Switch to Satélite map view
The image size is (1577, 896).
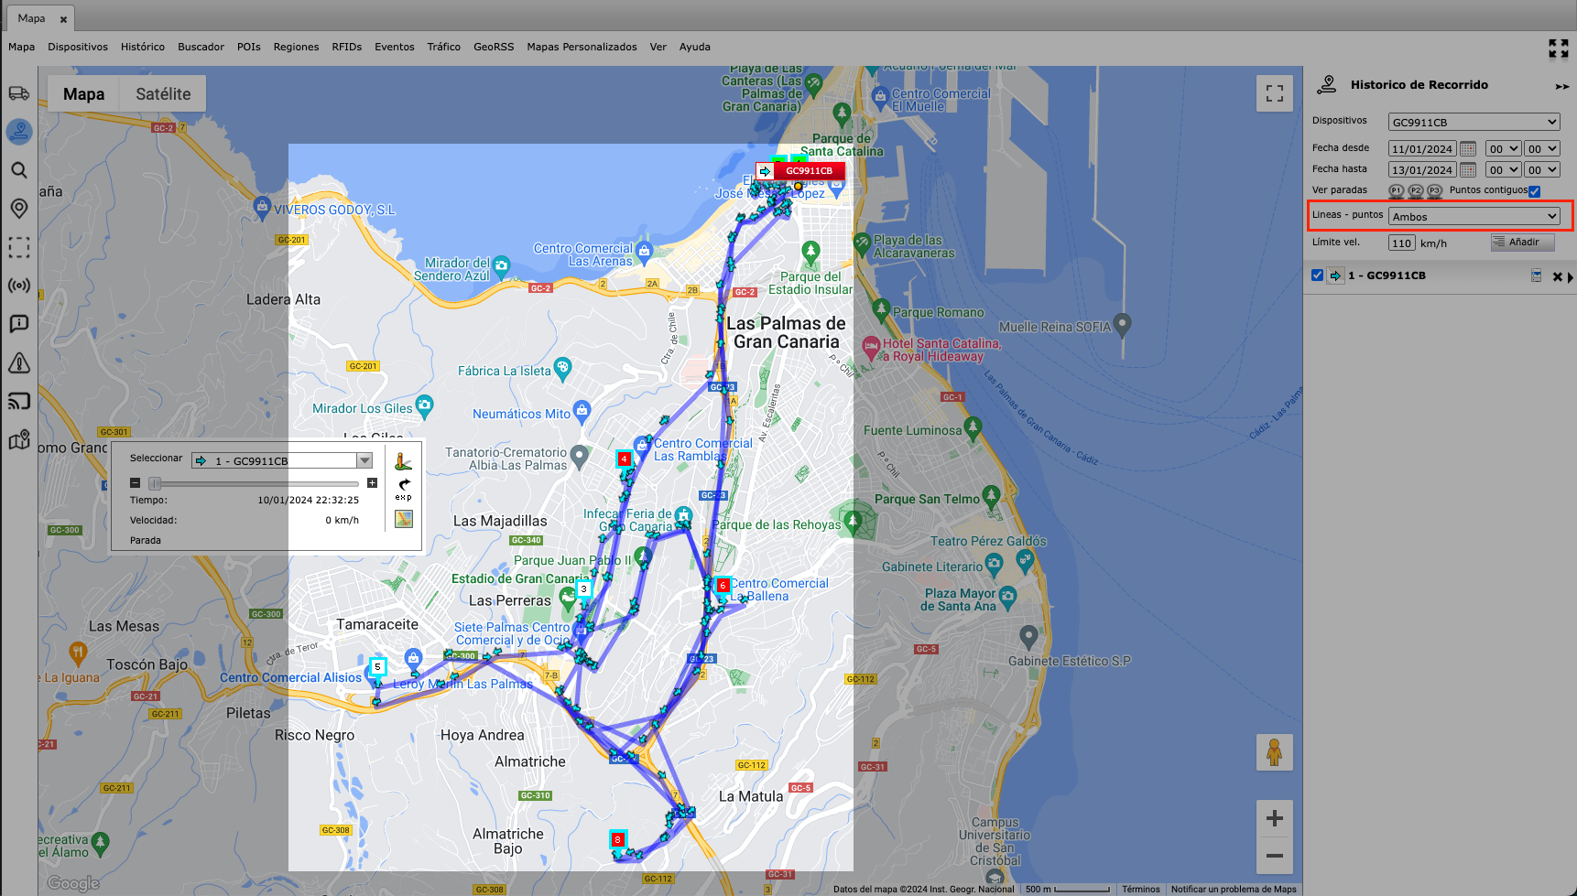pos(163,93)
